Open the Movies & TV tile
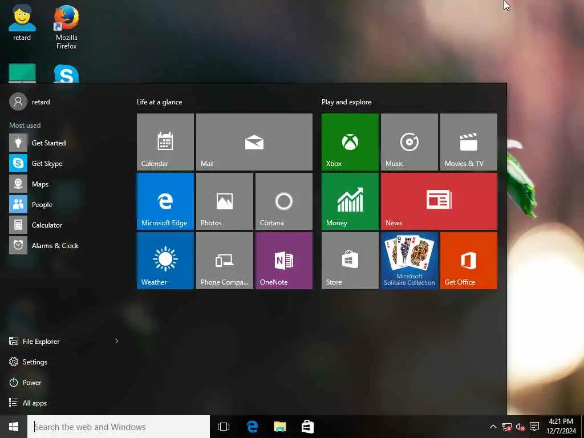This screenshot has width=584, height=438. (469, 142)
